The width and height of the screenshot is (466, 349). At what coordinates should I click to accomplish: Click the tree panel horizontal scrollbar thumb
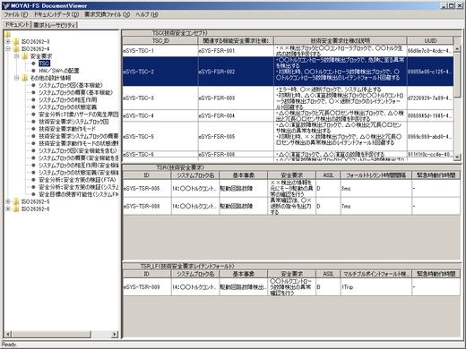[x=51, y=334]
